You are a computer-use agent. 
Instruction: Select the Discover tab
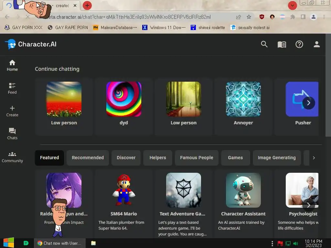(x=126, y=158)
